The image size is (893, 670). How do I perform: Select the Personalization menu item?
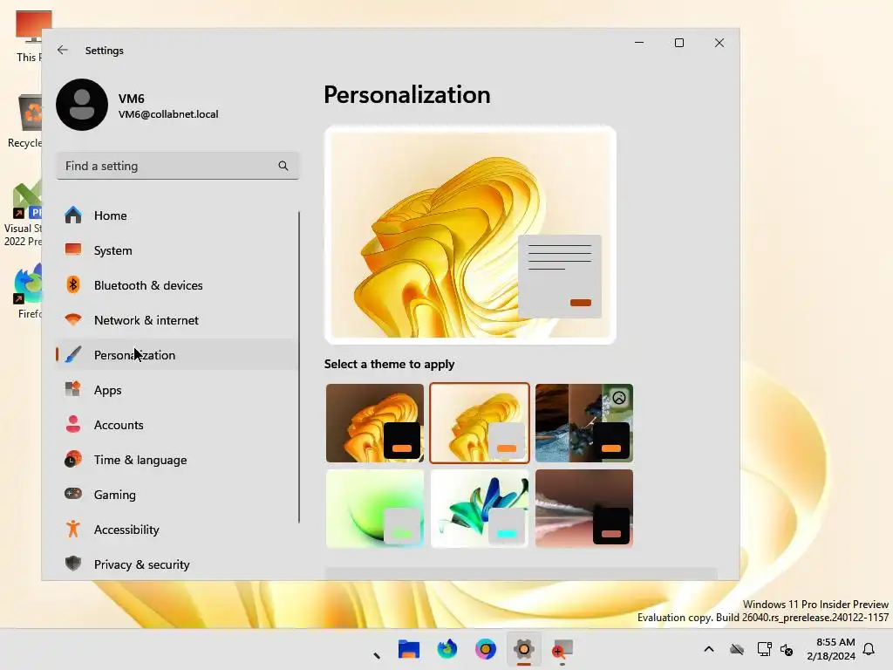click(x=176, y=355)
